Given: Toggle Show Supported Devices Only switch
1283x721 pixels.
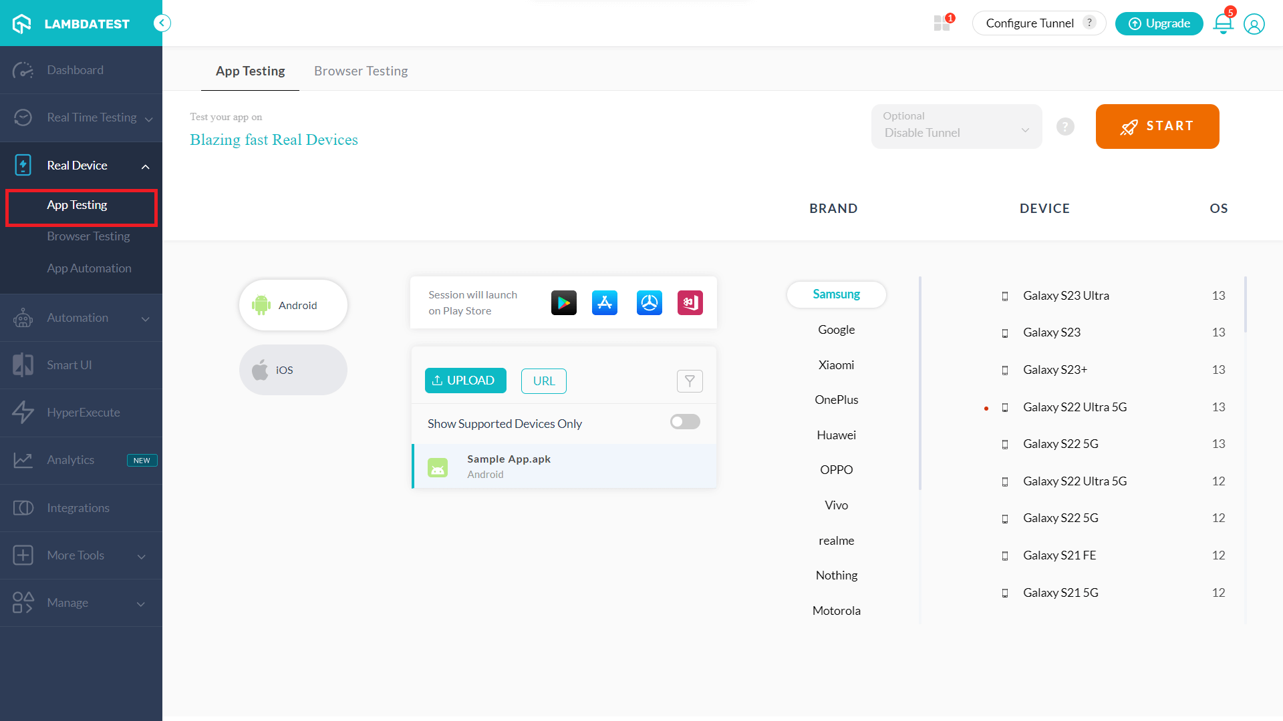Looking at the screenshot, I should [685, 422].
